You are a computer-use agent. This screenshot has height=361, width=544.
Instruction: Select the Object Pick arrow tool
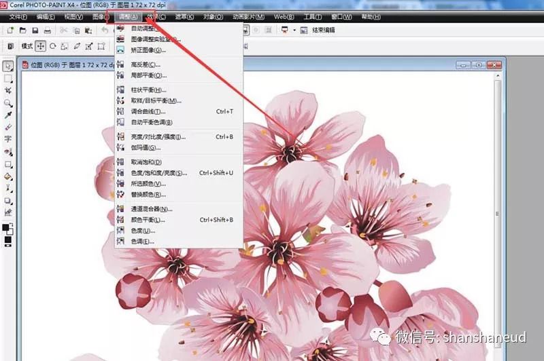(x=8, y=66)
